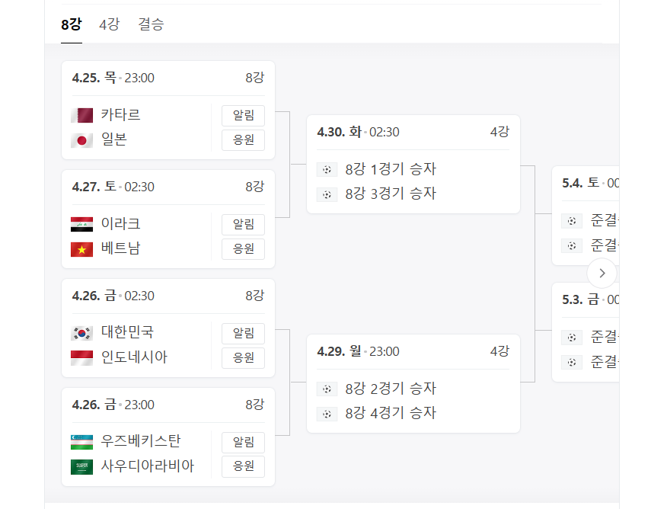Click 응원 button for the 대한민국 match
The image size is (667, 509).
243,357
